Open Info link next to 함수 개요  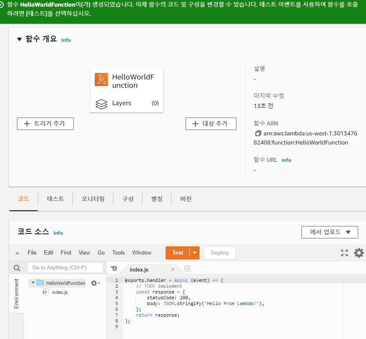coord(66,40)
